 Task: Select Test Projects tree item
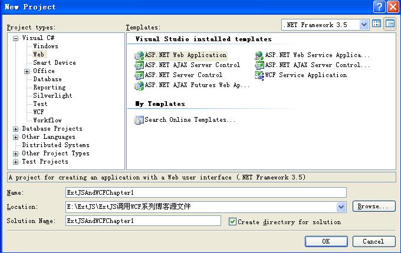[45, 161]
